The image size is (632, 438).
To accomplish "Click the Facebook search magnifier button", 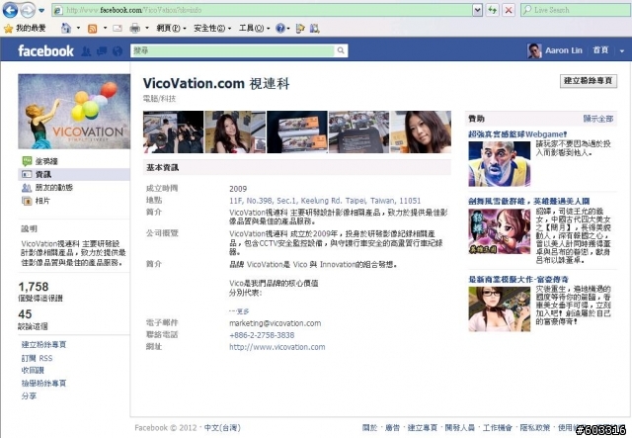I will coord(341,50).
